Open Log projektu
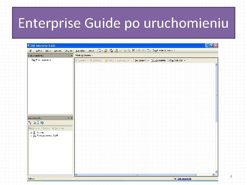Screen dimensions: 247x185 tap(158, 61)
